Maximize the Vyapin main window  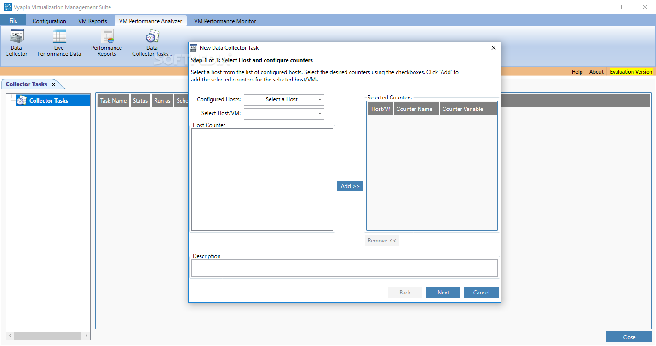coord(624,7)
